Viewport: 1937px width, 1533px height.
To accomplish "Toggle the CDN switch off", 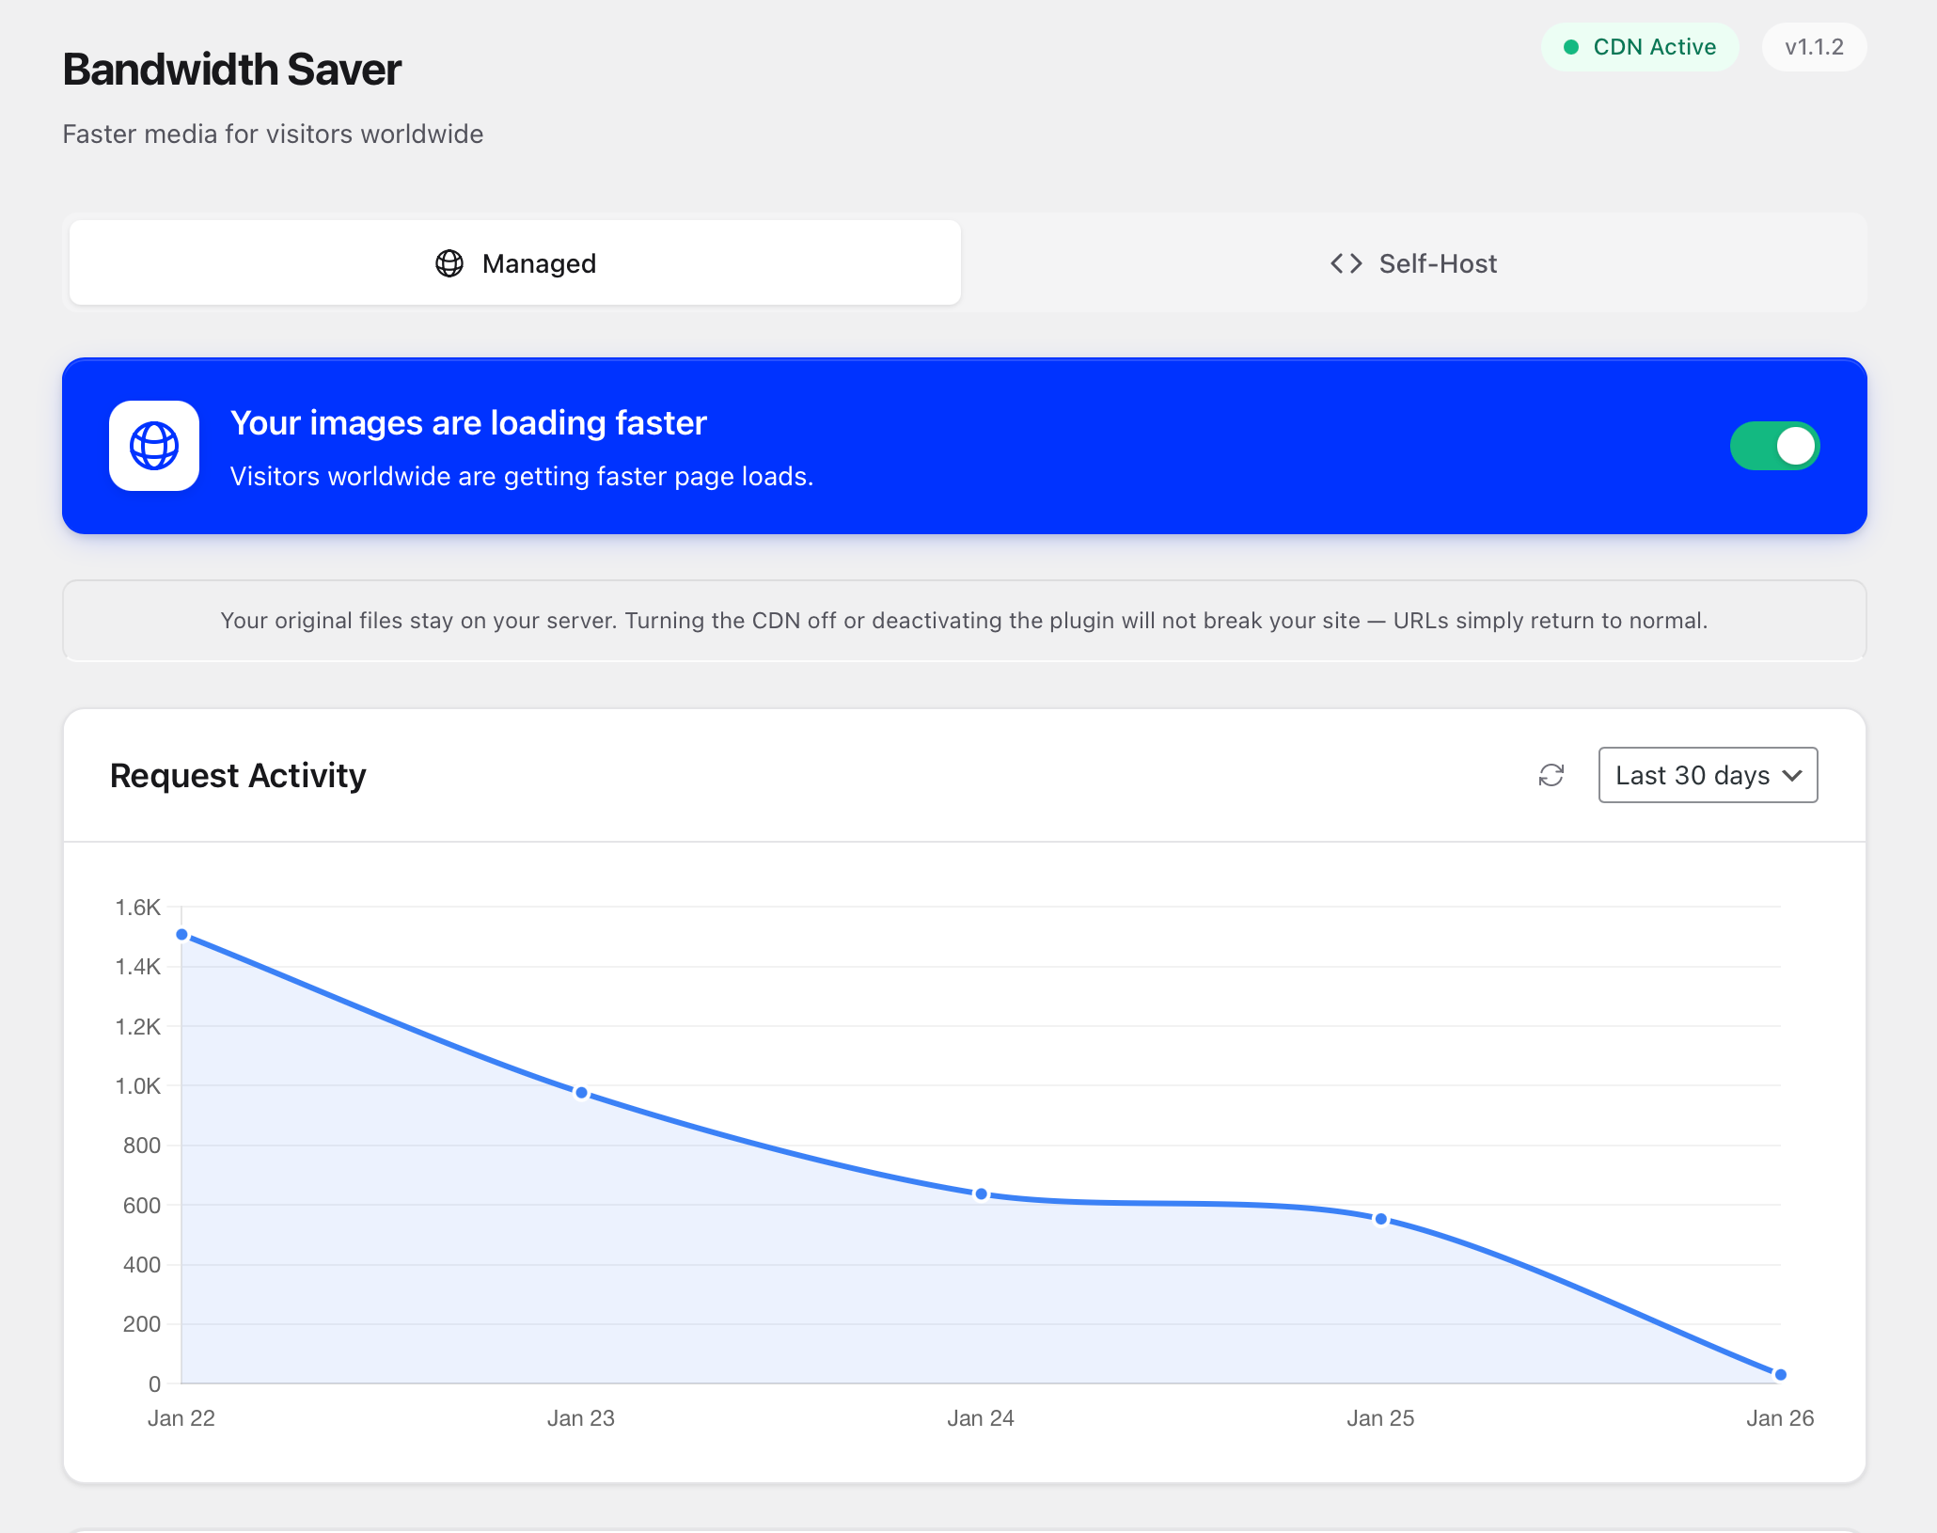I will point(1774,446).
